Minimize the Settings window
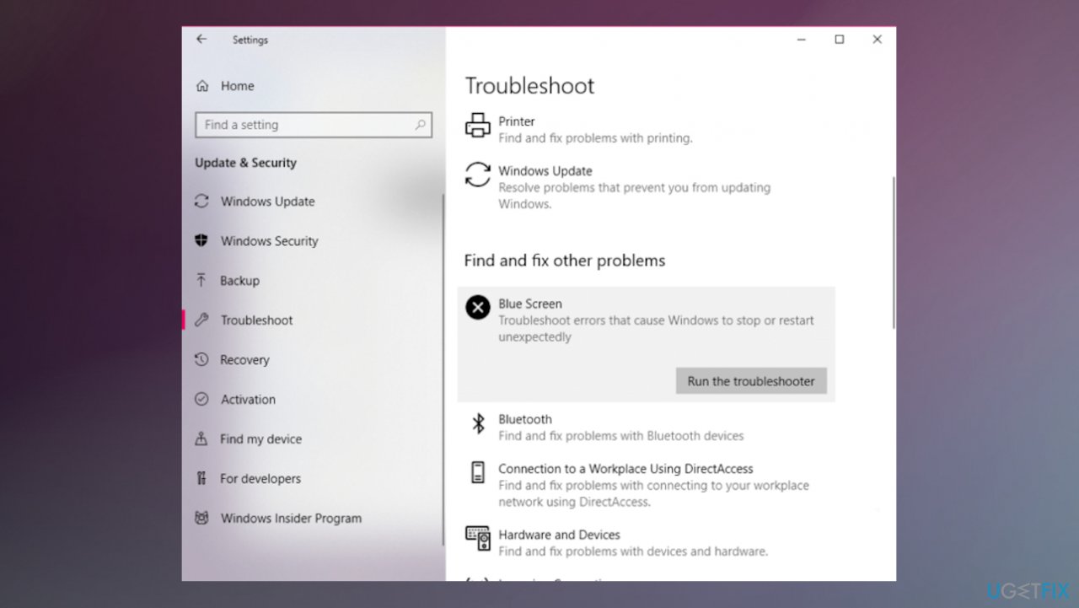The image size is (1079, 608). (801, 39)
